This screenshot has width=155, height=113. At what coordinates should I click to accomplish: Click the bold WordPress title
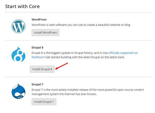click(39, 20)
